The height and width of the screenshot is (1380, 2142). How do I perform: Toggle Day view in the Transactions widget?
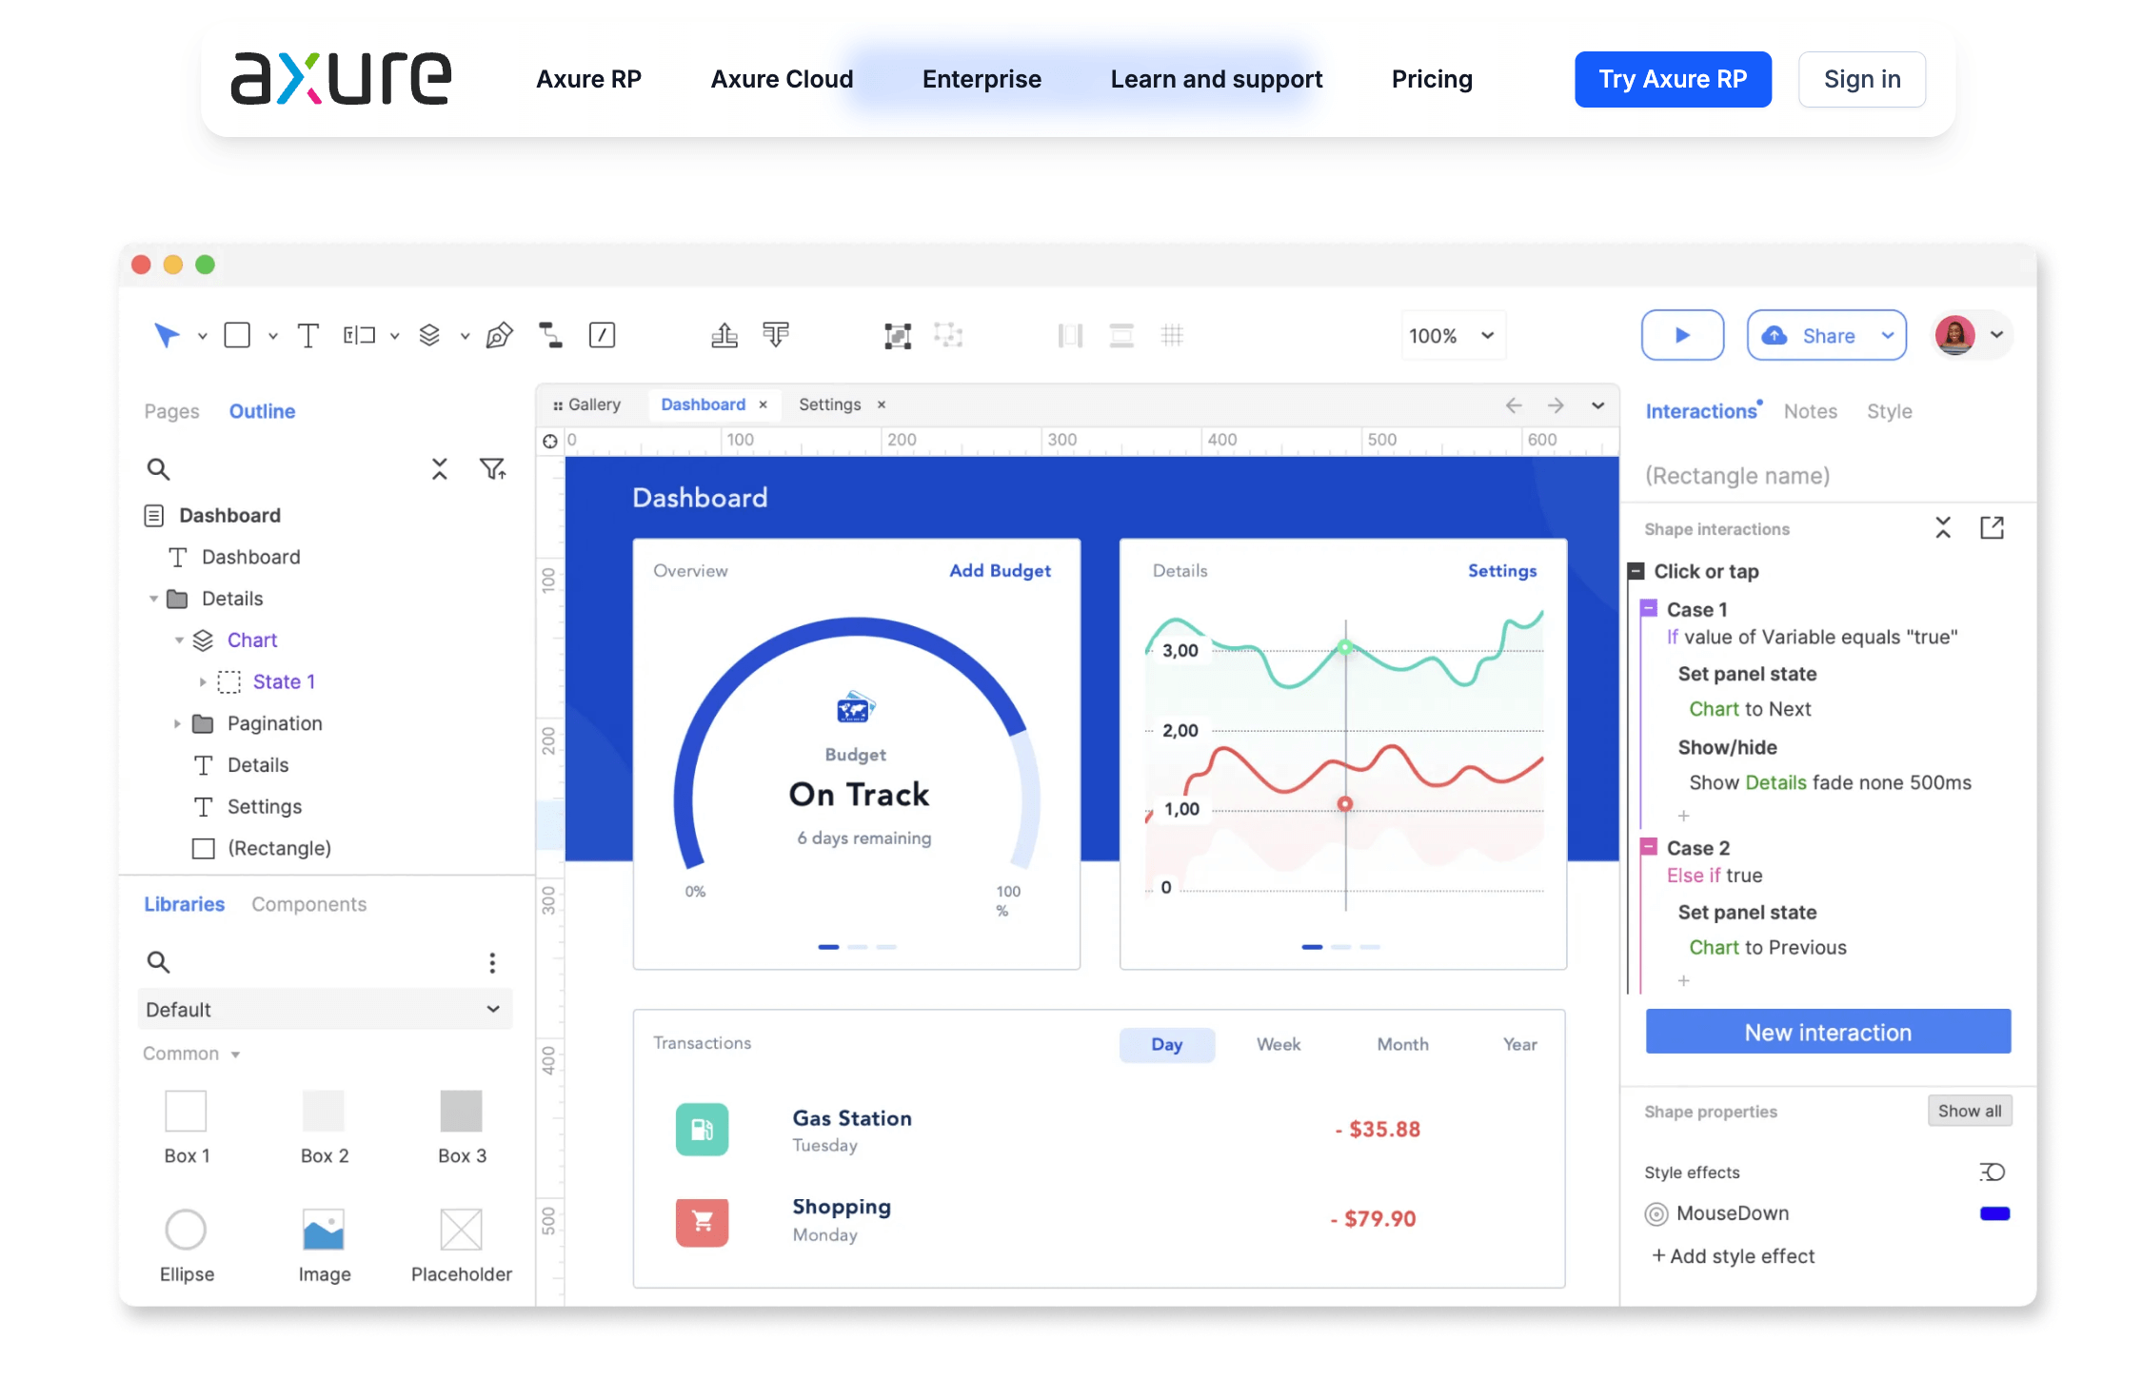pyautogui.click(x=1167, y=1044)
